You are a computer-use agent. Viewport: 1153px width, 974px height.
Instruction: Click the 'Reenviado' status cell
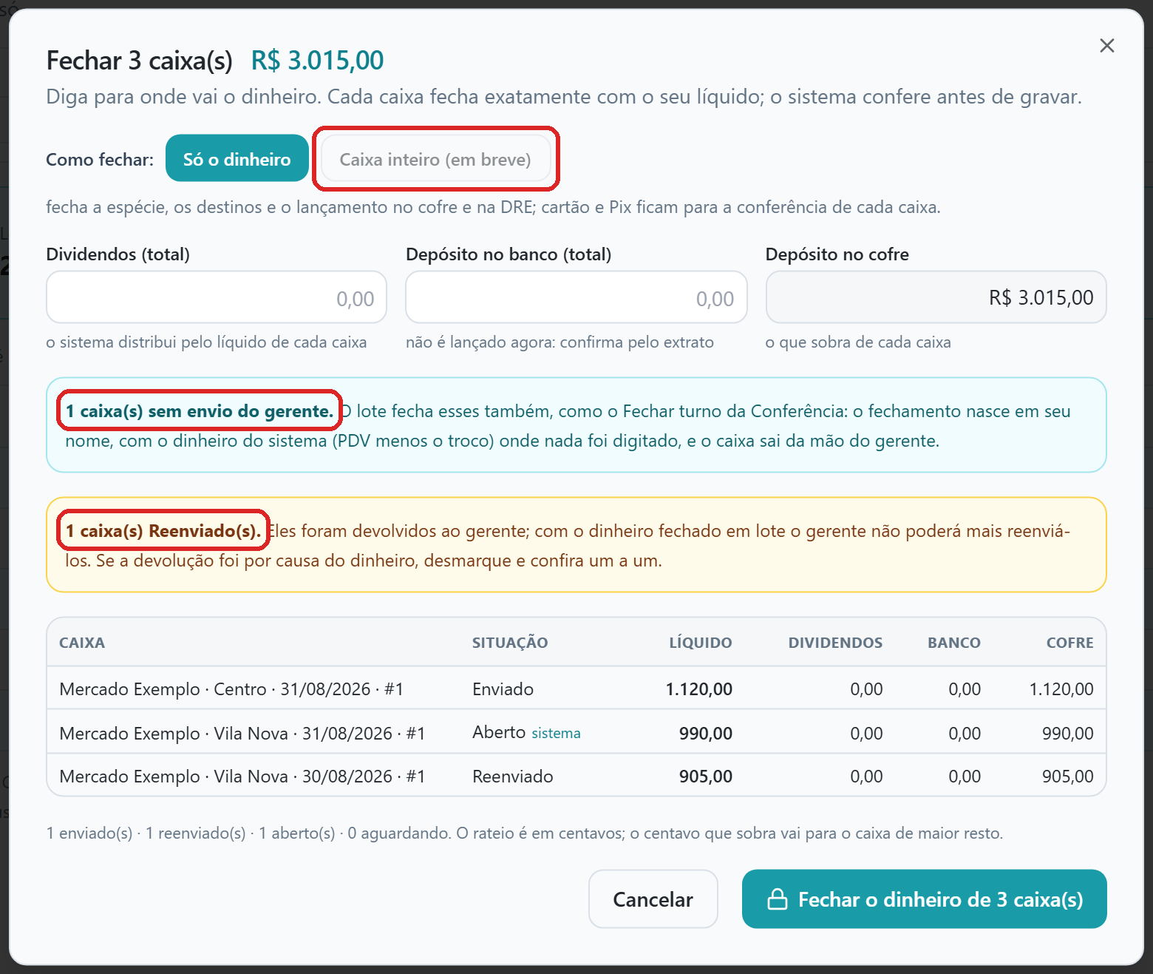(x=513, y=776)
